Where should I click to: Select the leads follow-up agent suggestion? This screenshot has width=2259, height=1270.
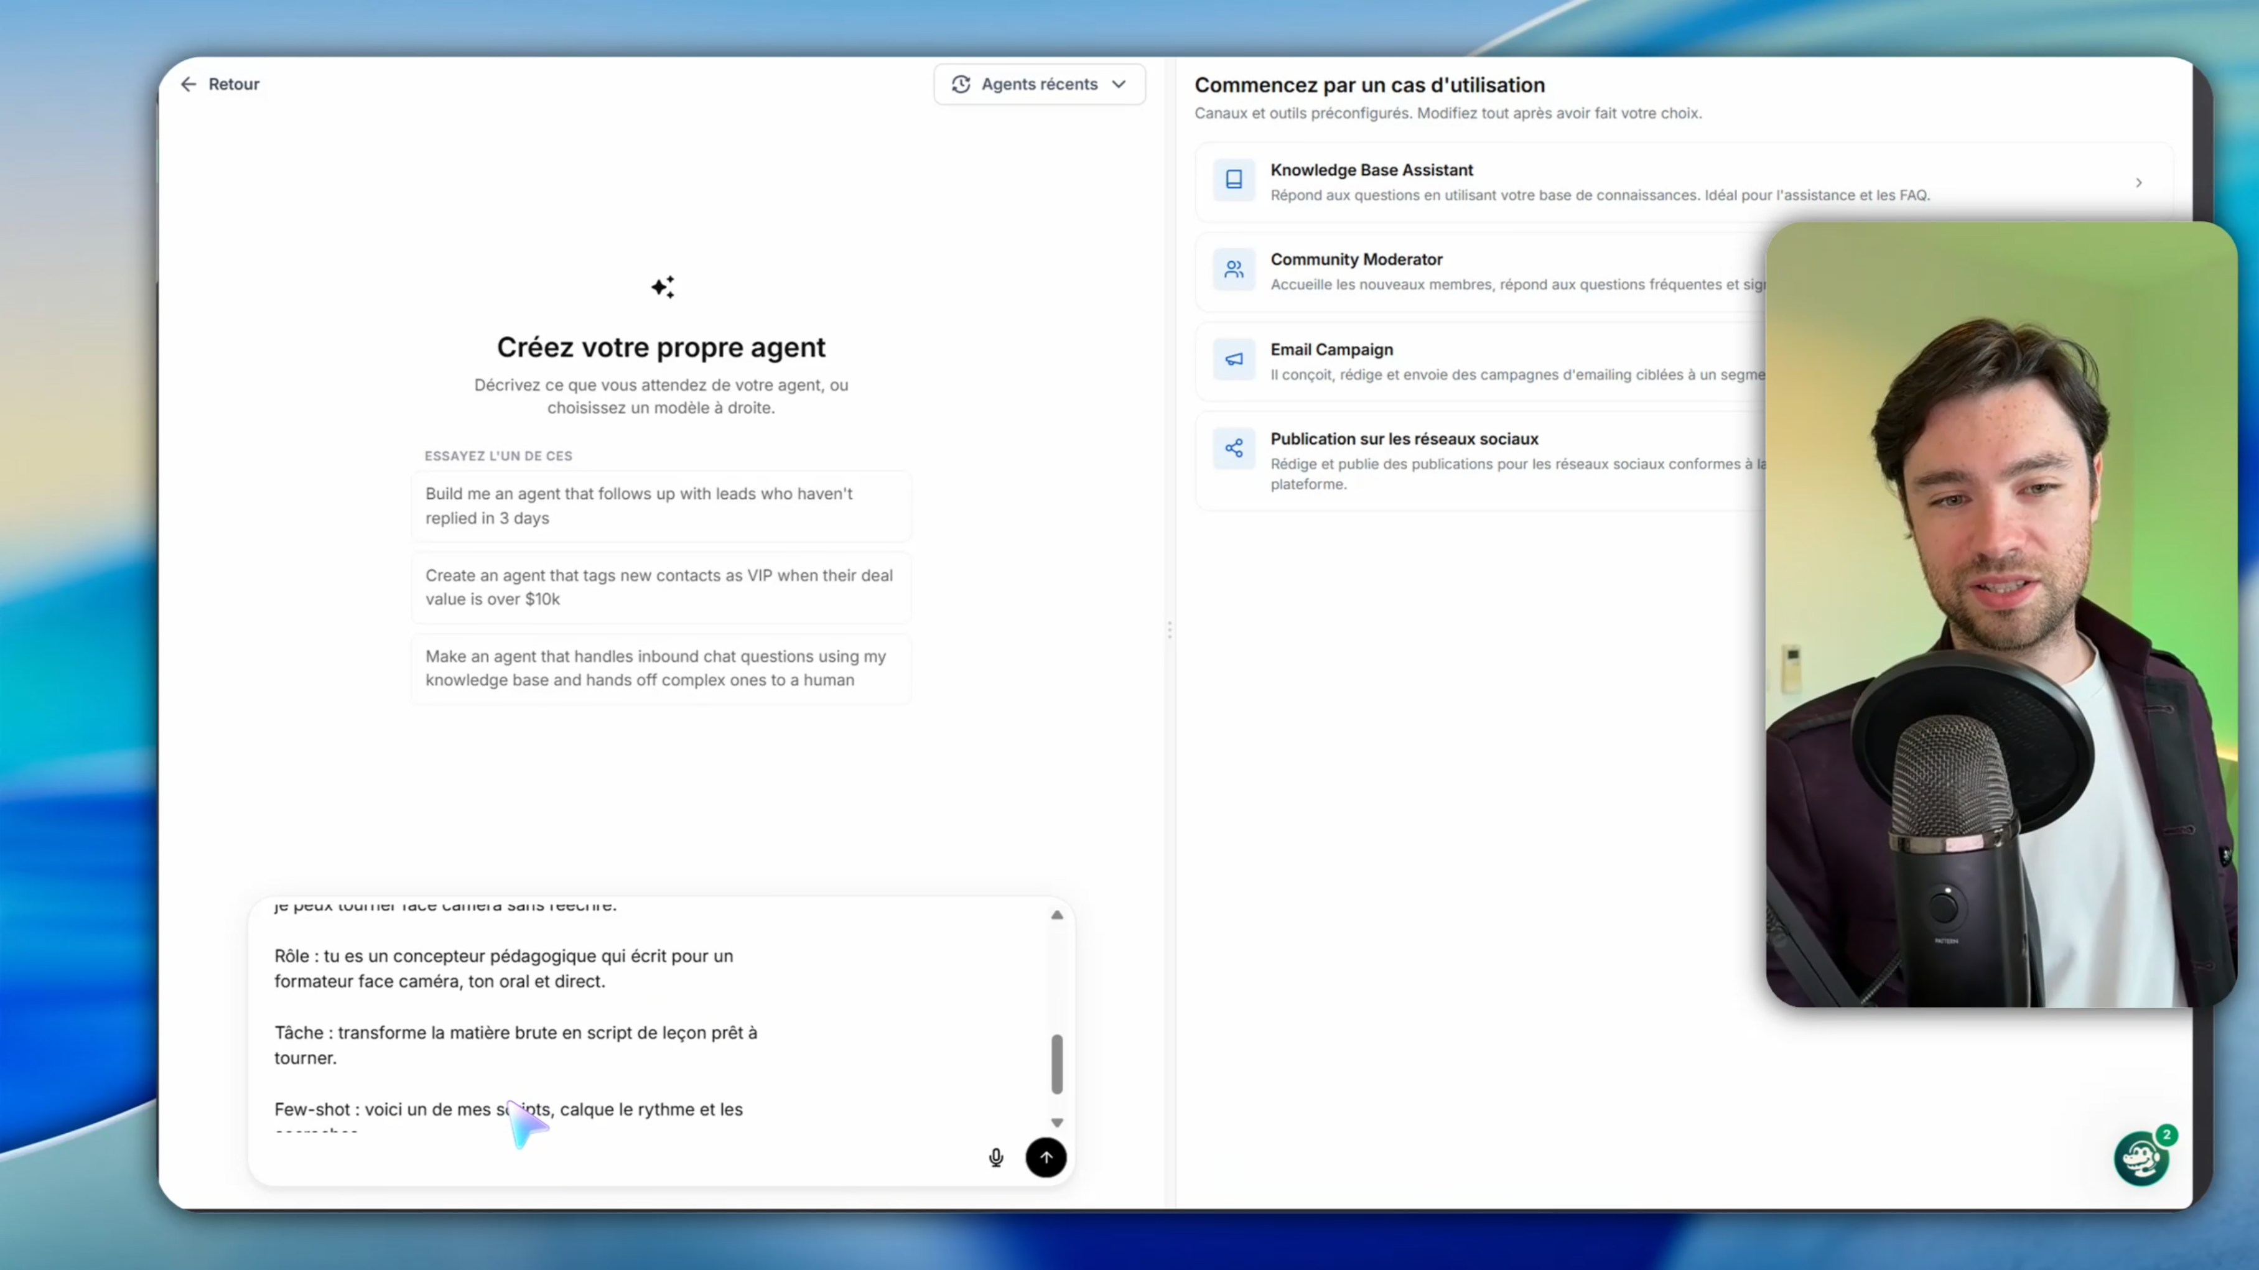pyautogui.click(x=661, y=506)
